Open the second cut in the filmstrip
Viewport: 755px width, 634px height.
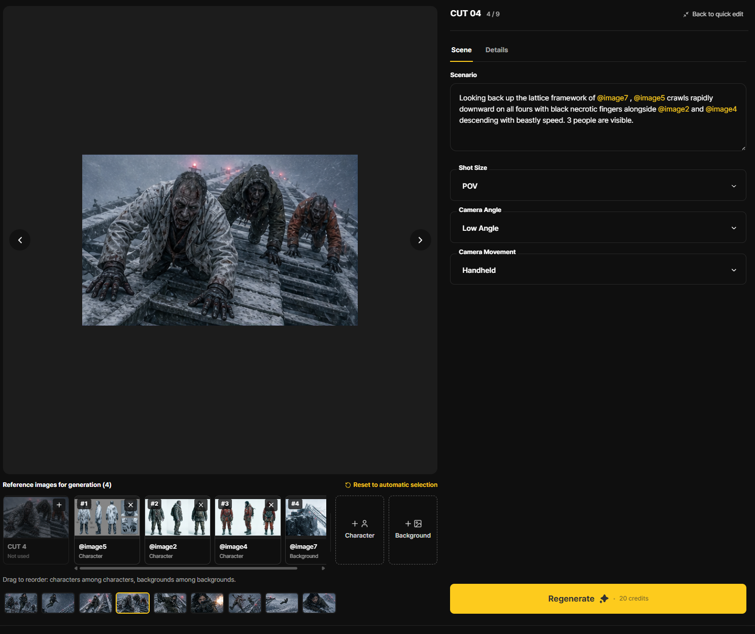[x=58, y=603]
